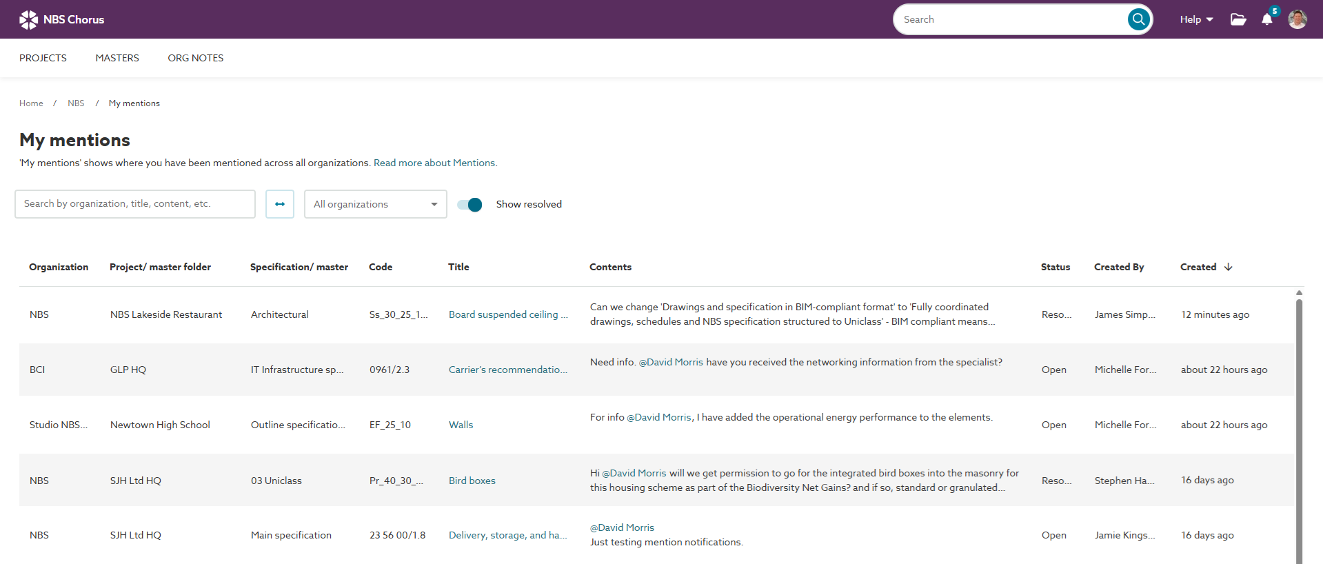Image resolution: width=1323 pixels, height=564 pixels.
Task: Click the expand width arrows button
Action: point(280,204)
